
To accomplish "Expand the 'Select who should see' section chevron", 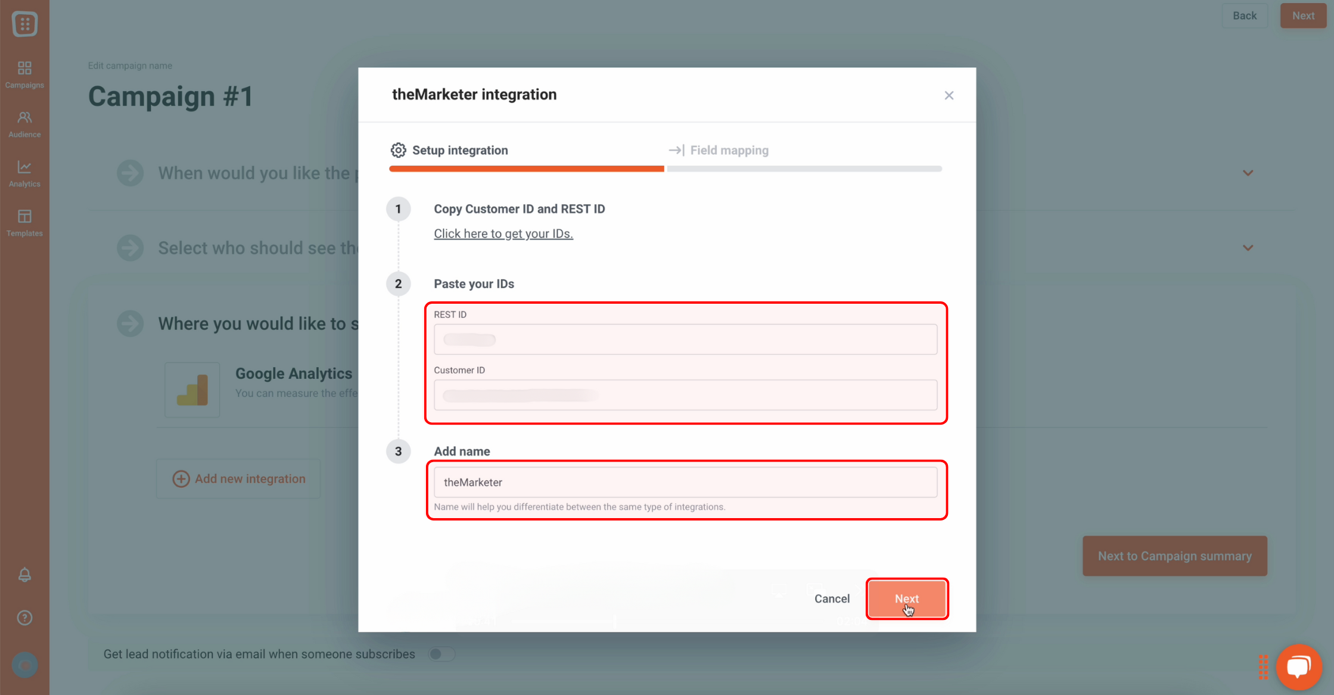I will [1248, 248].
